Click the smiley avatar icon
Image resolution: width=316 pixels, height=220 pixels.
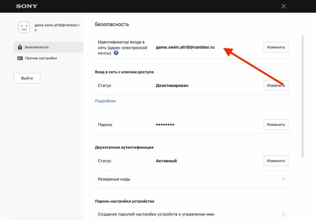[24, 27]
